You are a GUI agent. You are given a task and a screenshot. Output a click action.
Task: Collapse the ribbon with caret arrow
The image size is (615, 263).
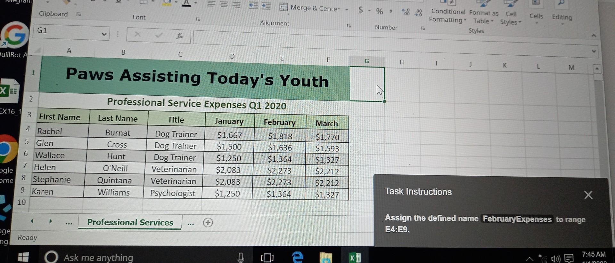tap(594, 36)
